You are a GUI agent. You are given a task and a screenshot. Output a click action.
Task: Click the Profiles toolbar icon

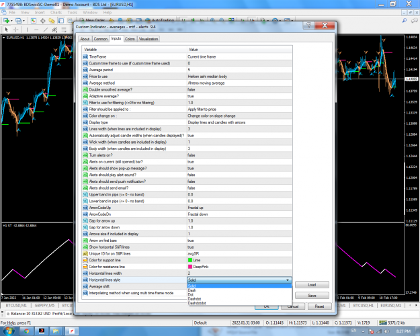19,21
